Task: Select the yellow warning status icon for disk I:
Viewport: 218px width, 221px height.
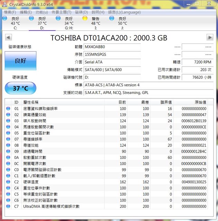Action: tap(85, 18)
